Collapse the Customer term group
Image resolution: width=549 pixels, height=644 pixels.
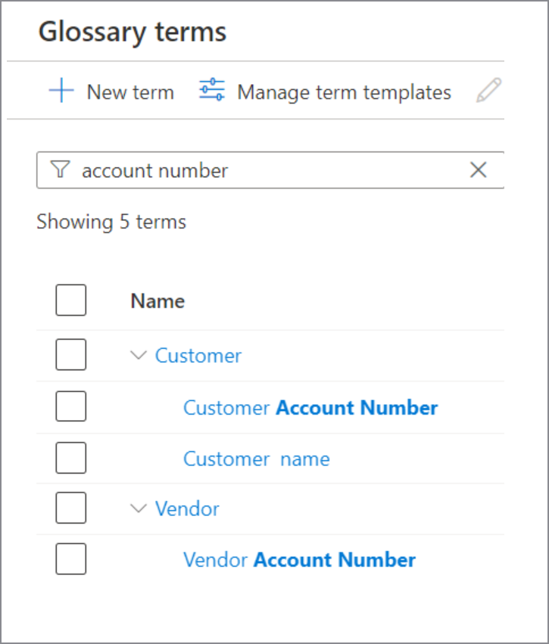coord(138,355)
